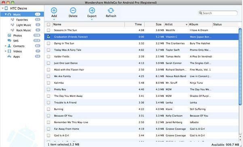Uncheck the Graduation (Friends Forever) checkbox

(49, 37)
